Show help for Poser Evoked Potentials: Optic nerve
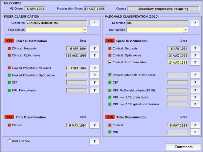Image resolution: width=203 pixels, height=152 pixels. (94, 75)
